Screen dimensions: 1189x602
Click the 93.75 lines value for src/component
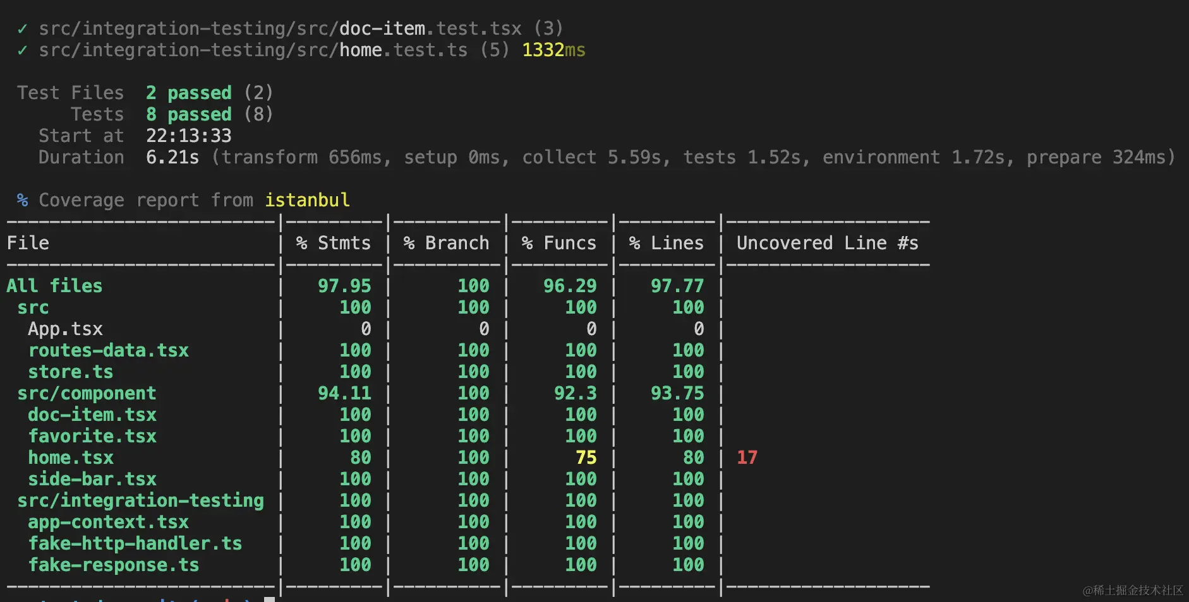[x=677, y=393]
